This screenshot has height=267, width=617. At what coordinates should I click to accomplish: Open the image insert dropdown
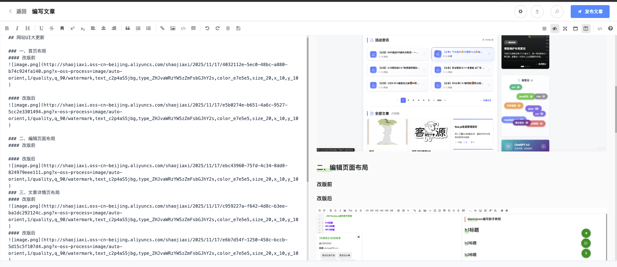[173, 28]
